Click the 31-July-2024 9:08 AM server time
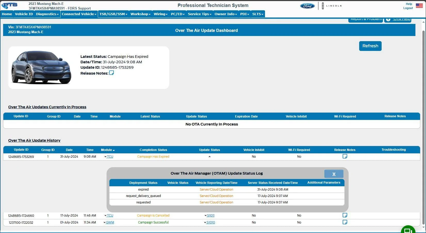 pyautogui.click(x=272, y=190)
